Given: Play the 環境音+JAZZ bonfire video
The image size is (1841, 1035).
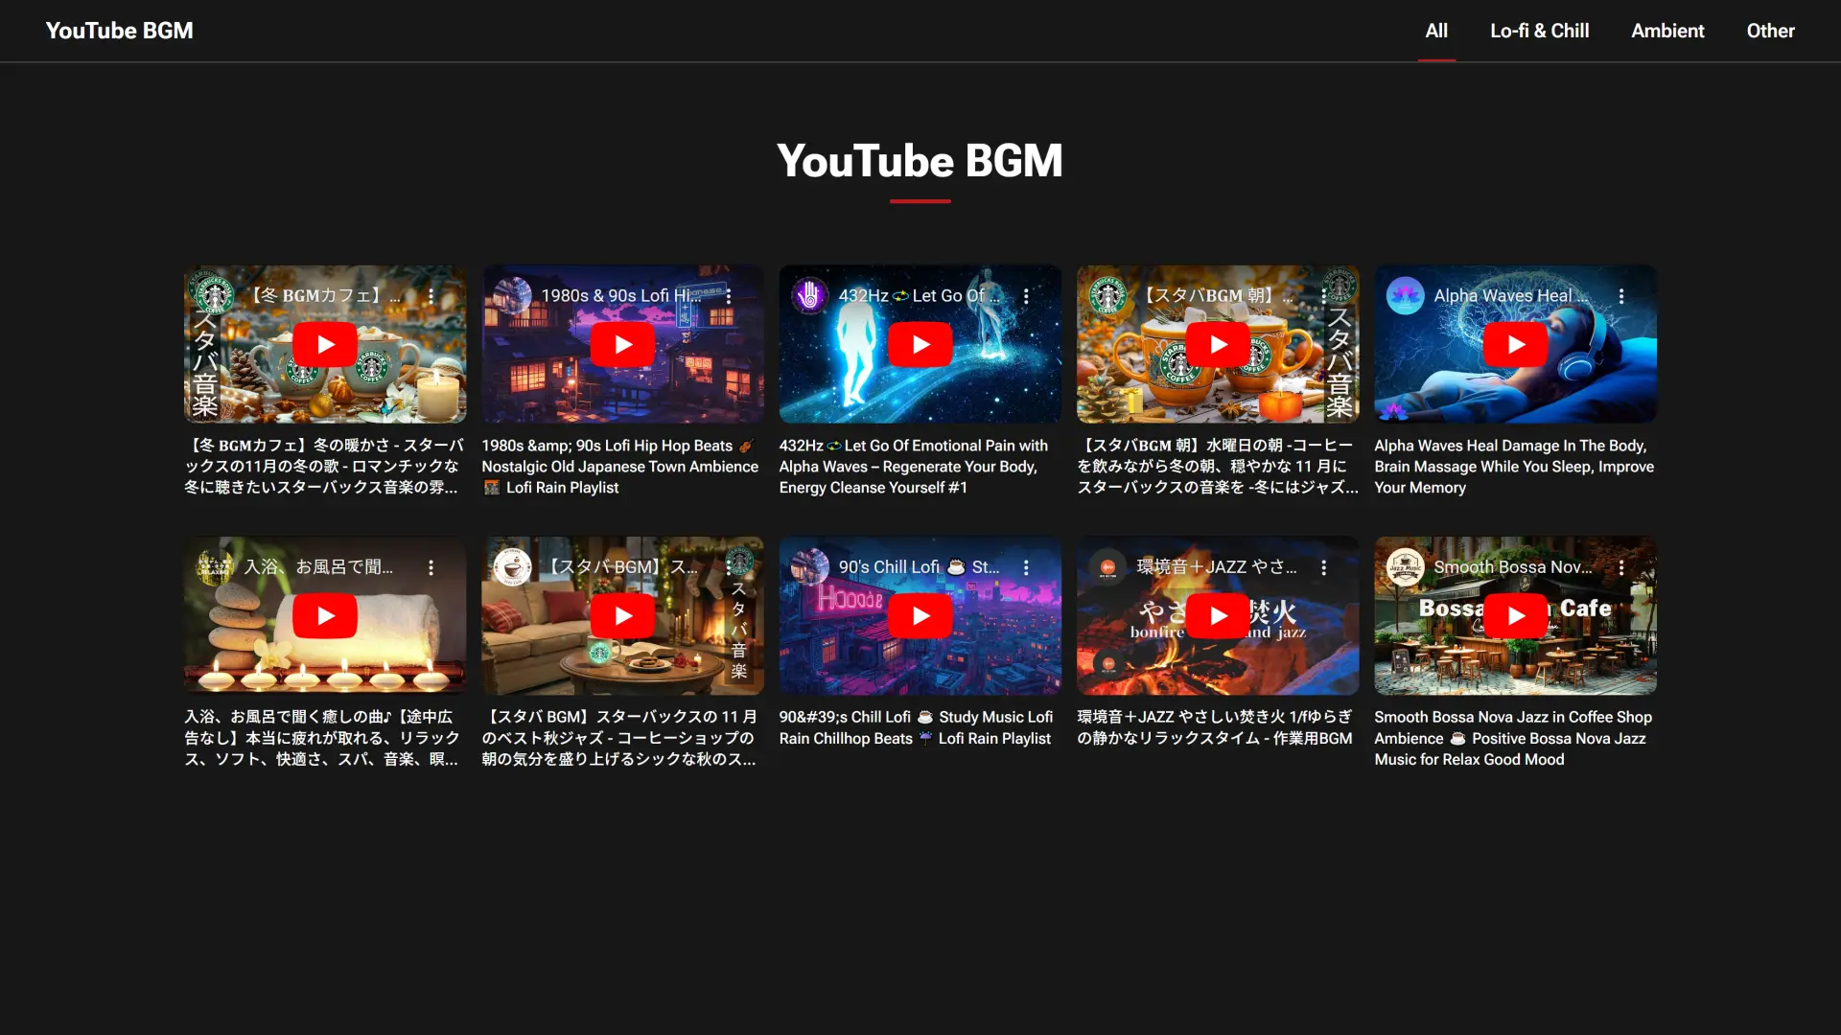Looking at the screenshot, I should point(1218,616).
